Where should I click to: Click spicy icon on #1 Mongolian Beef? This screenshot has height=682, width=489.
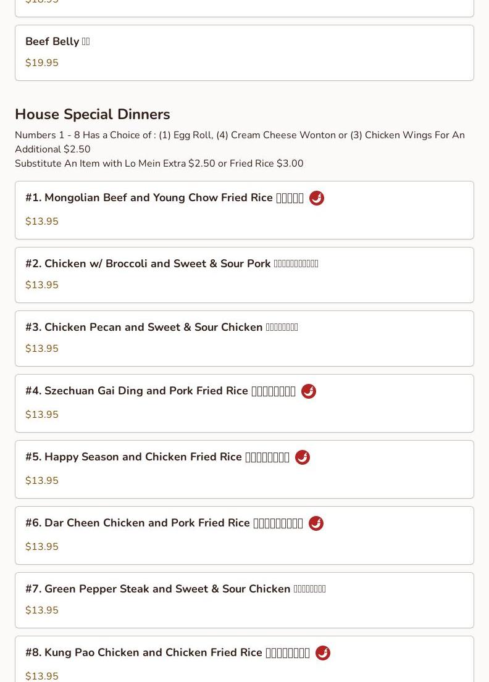(x=316, y=198)
